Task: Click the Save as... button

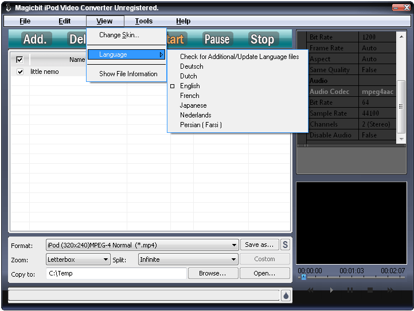Action: pyautogui.click(x=259, y=245)
